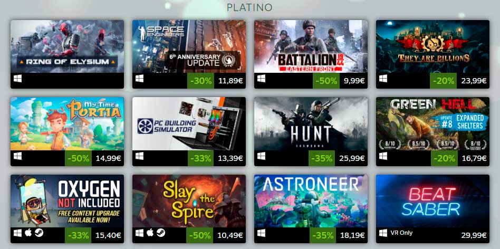Screen dimensions: 500x249
Task: Click the 23,99€ price for They Are Billions
Action: pos(474,81)
